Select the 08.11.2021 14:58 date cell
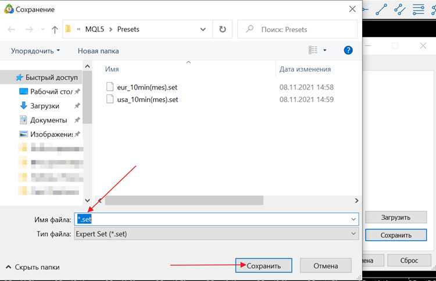 [306, 87]
